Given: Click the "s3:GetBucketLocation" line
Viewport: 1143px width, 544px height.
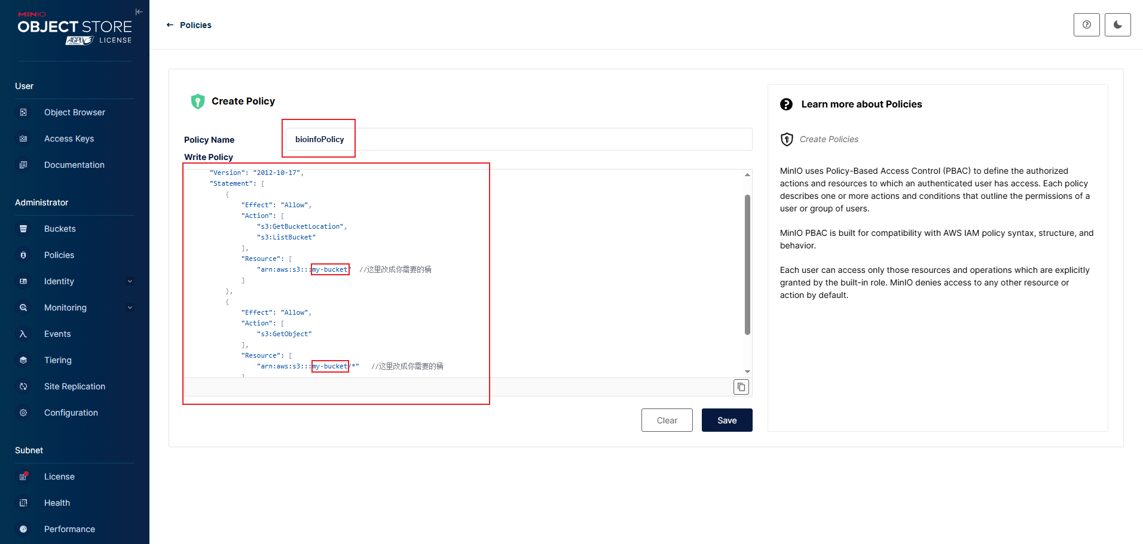Looking at the screenshot, I should pyautogui.click(x=302, y=226).
